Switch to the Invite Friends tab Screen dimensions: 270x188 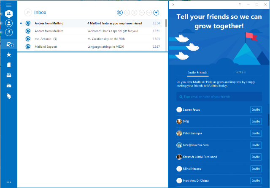click(x=198, y=72)
